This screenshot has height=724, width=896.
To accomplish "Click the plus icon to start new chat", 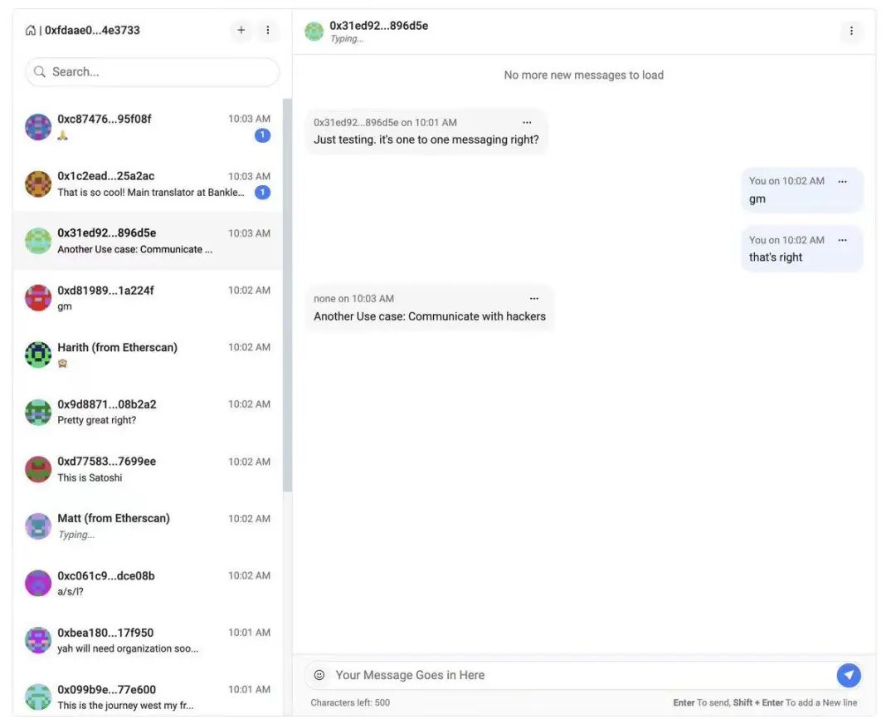I will click(241, 31).
